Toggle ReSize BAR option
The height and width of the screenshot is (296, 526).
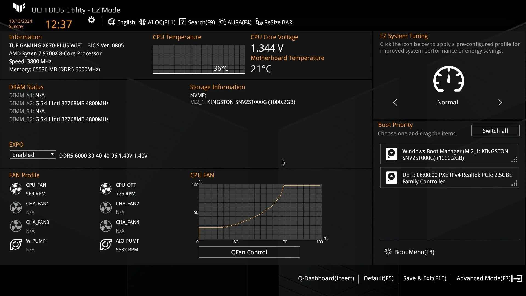coord(274,22)
